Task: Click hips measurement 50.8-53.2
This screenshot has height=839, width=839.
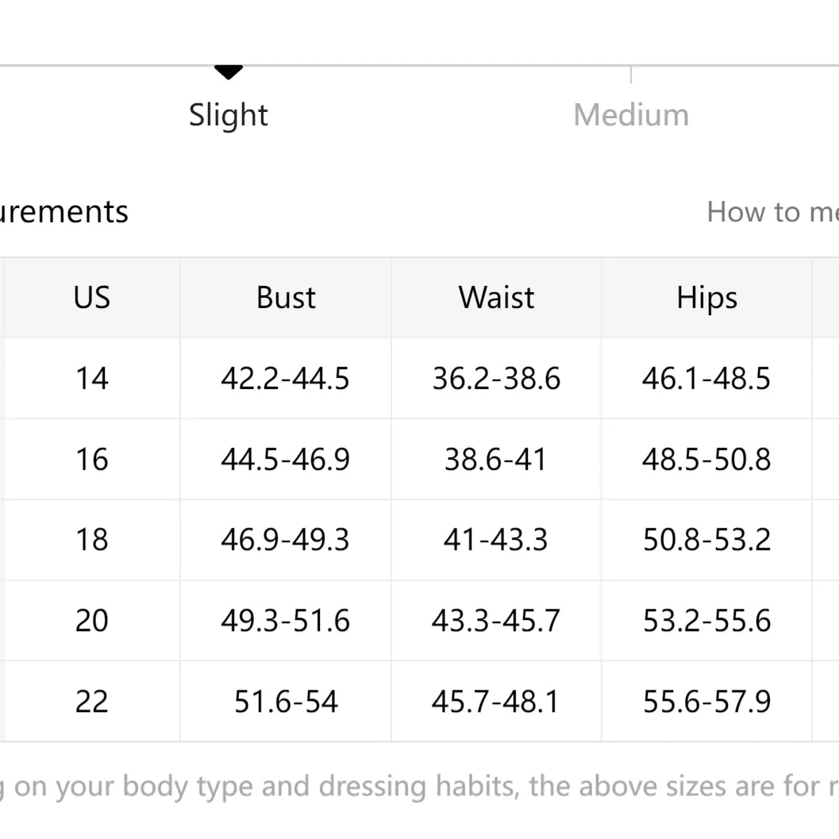Action: pyautogui.click(x=706, y=540)
